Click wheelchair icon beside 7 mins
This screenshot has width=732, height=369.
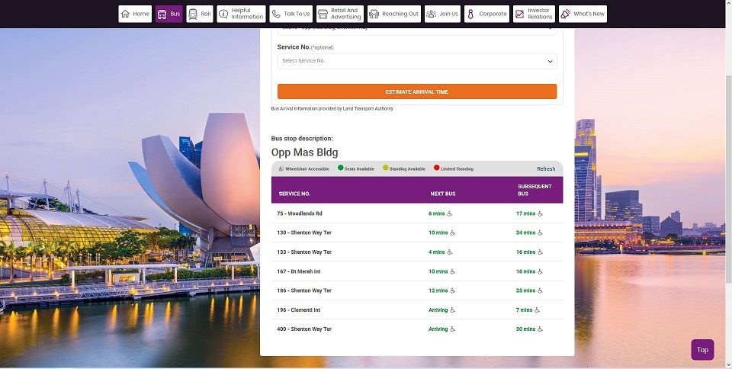pos(538,310)
